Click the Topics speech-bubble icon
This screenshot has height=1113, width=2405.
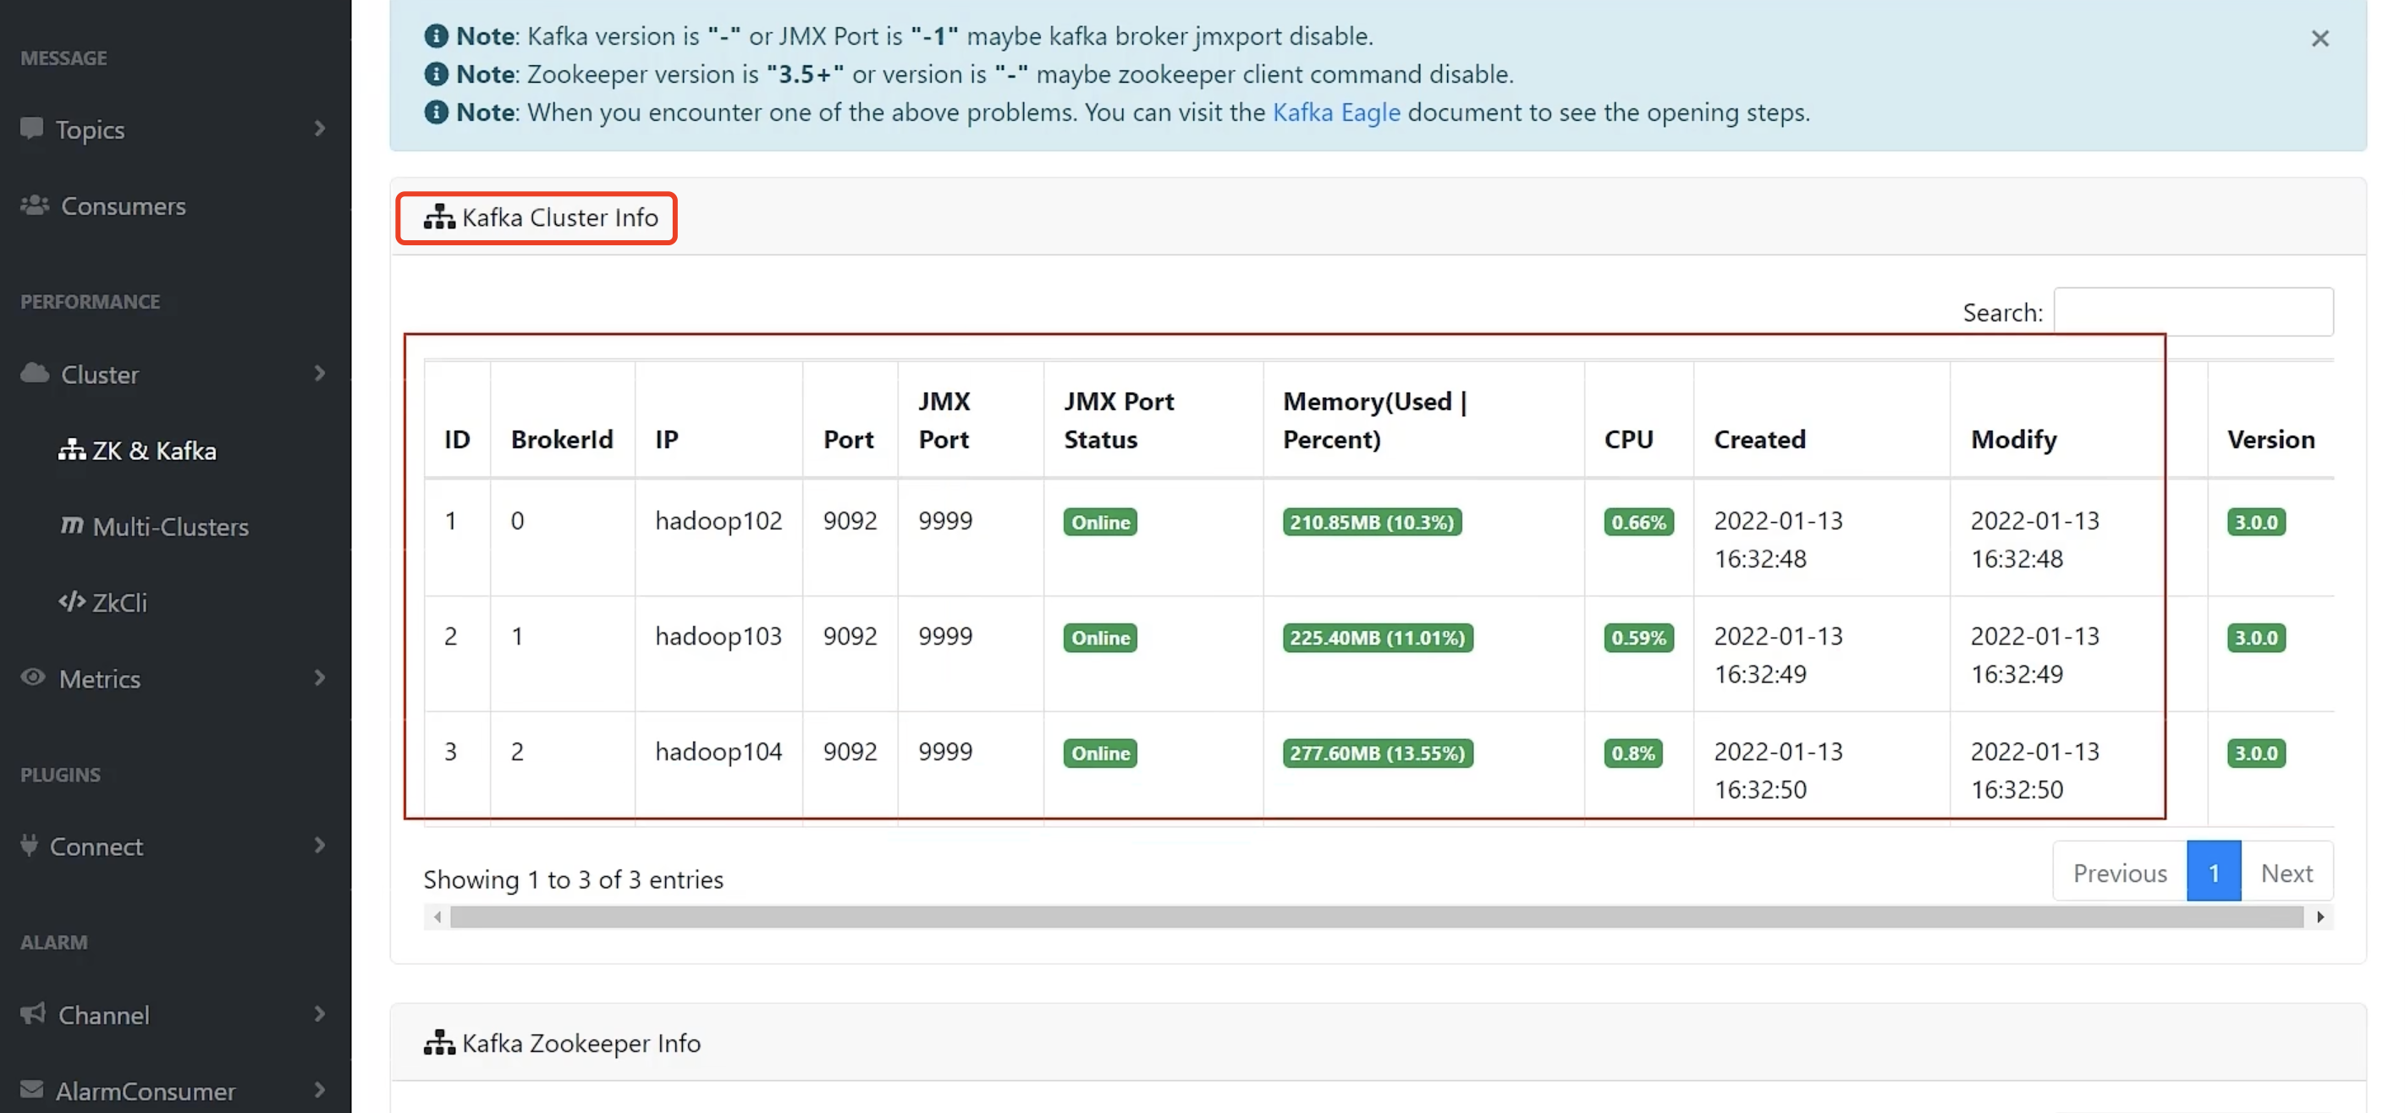32,128
